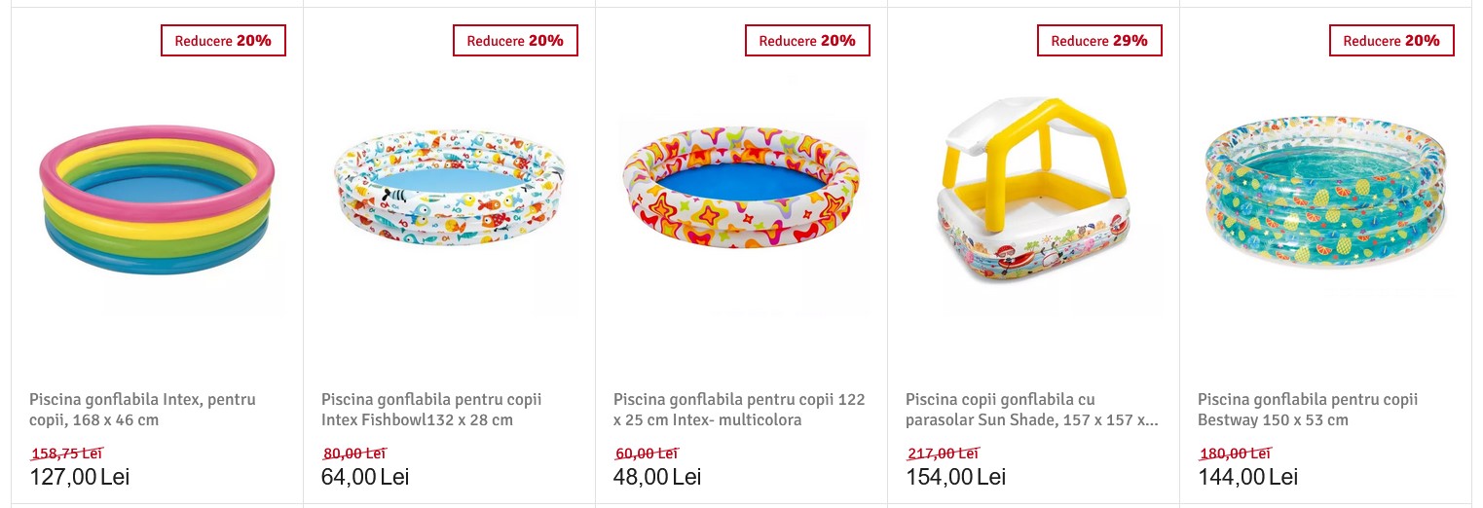Click the 154,00 Lei price
This screenshot has width=1483, height=508.
pos(955,477)
